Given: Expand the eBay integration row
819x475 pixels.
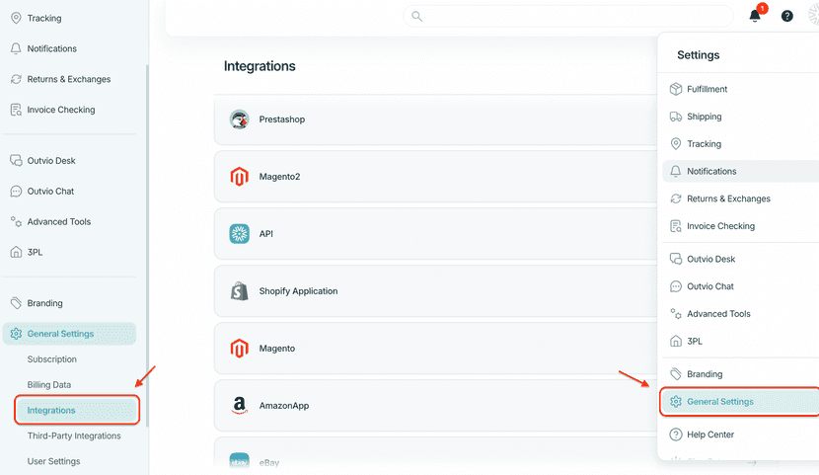Looking at the screenshot, I should [434, 460].
